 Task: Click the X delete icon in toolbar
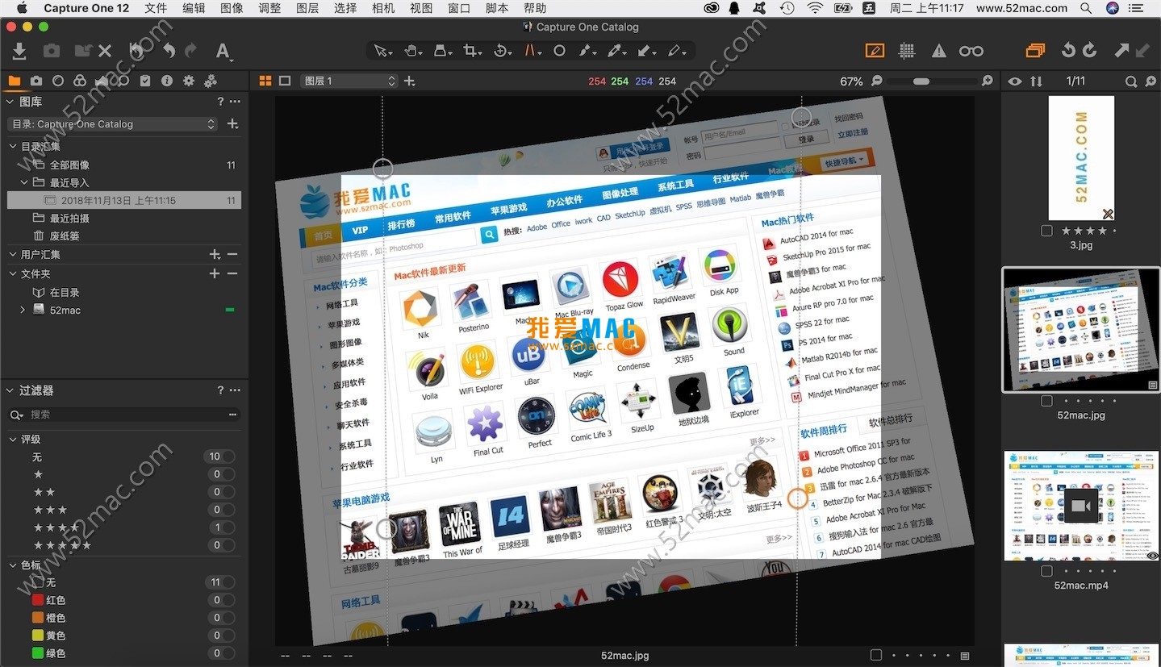click(105, 51)
